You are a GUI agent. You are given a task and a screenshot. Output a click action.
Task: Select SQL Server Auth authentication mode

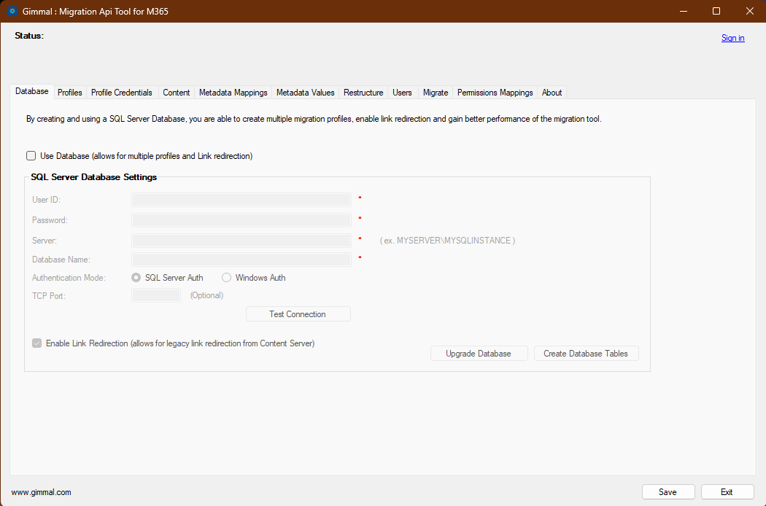pos(136,277)
